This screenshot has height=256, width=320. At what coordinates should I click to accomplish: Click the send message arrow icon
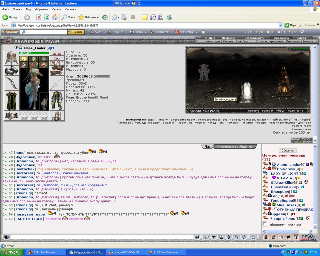[197, 237]
